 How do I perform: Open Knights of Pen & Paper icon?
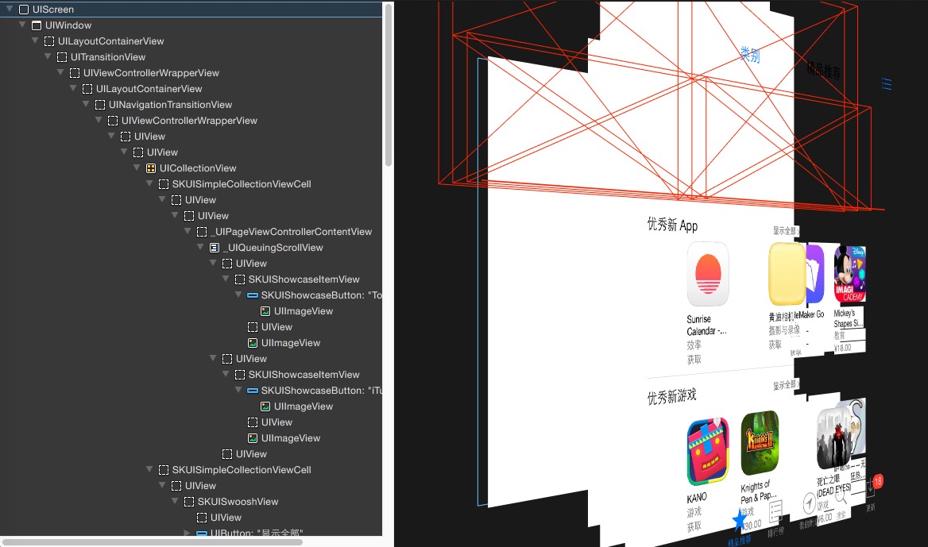pyautogui.click(x=760, y=443)
